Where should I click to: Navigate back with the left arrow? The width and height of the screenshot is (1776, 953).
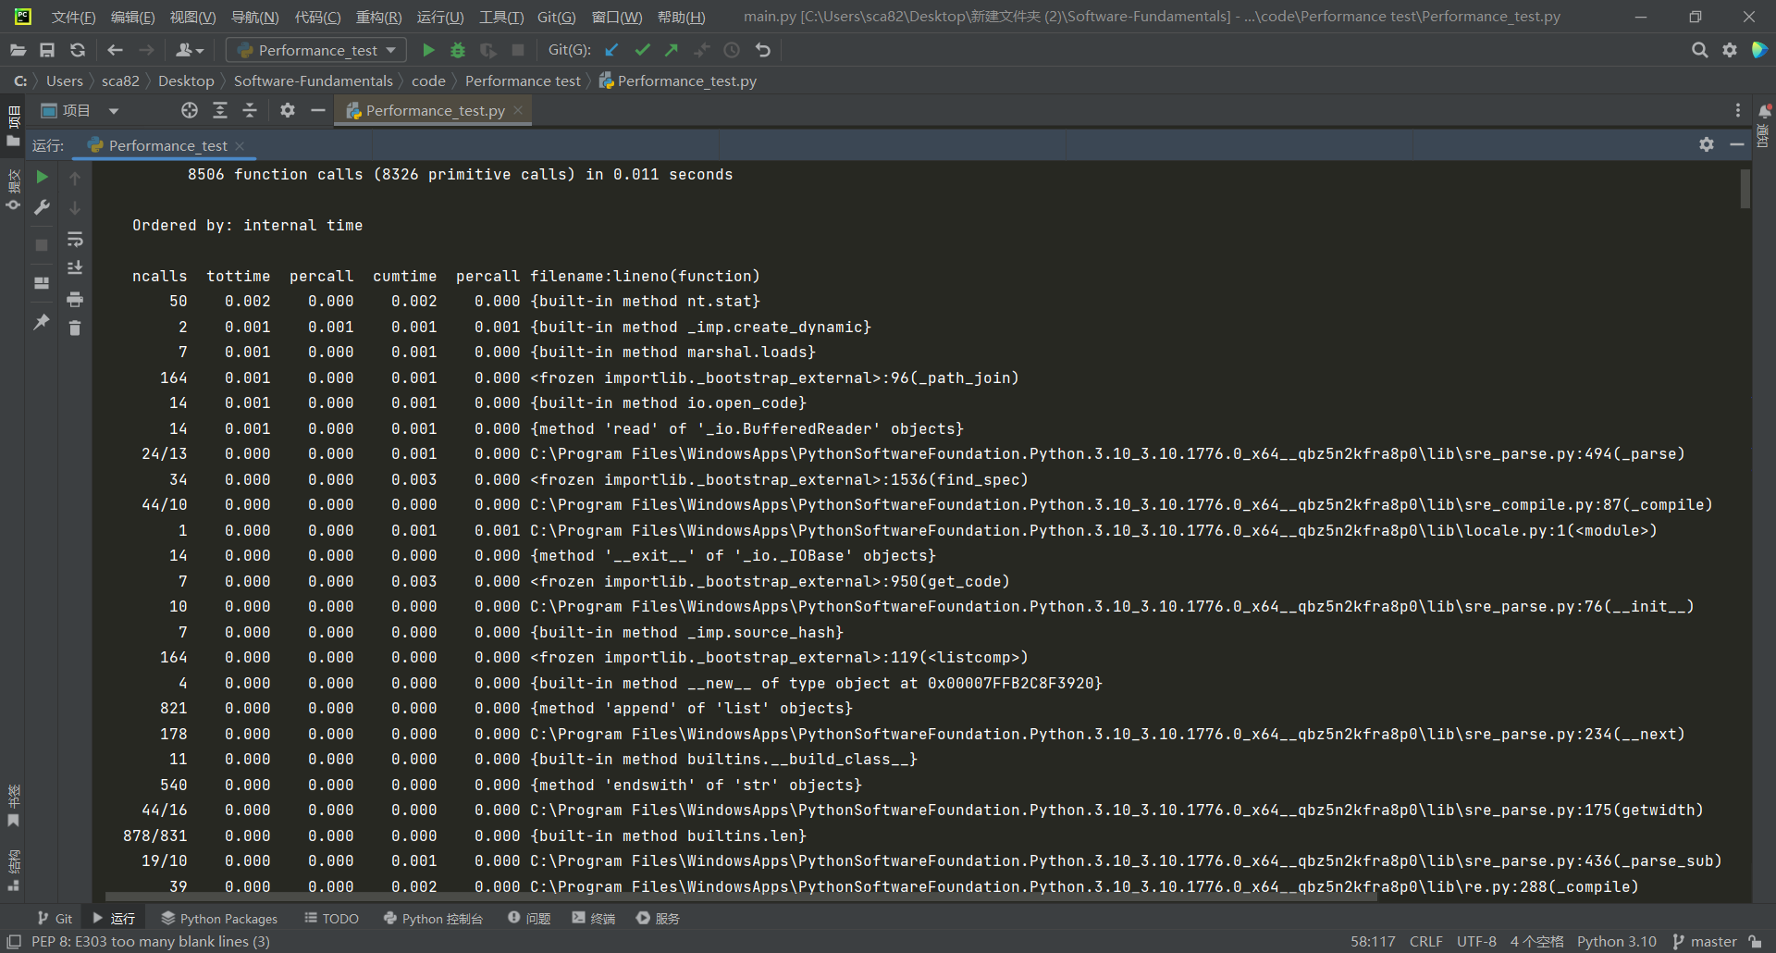tap(115, 50)
